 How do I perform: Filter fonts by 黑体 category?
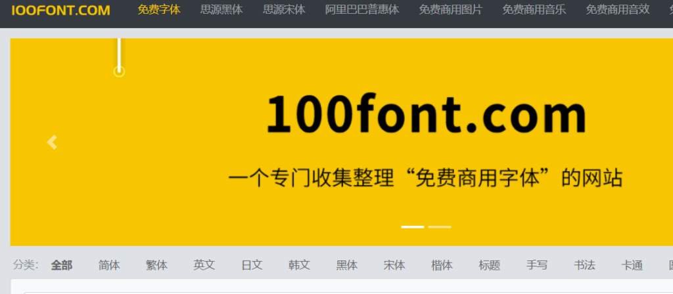pos(347,265)
